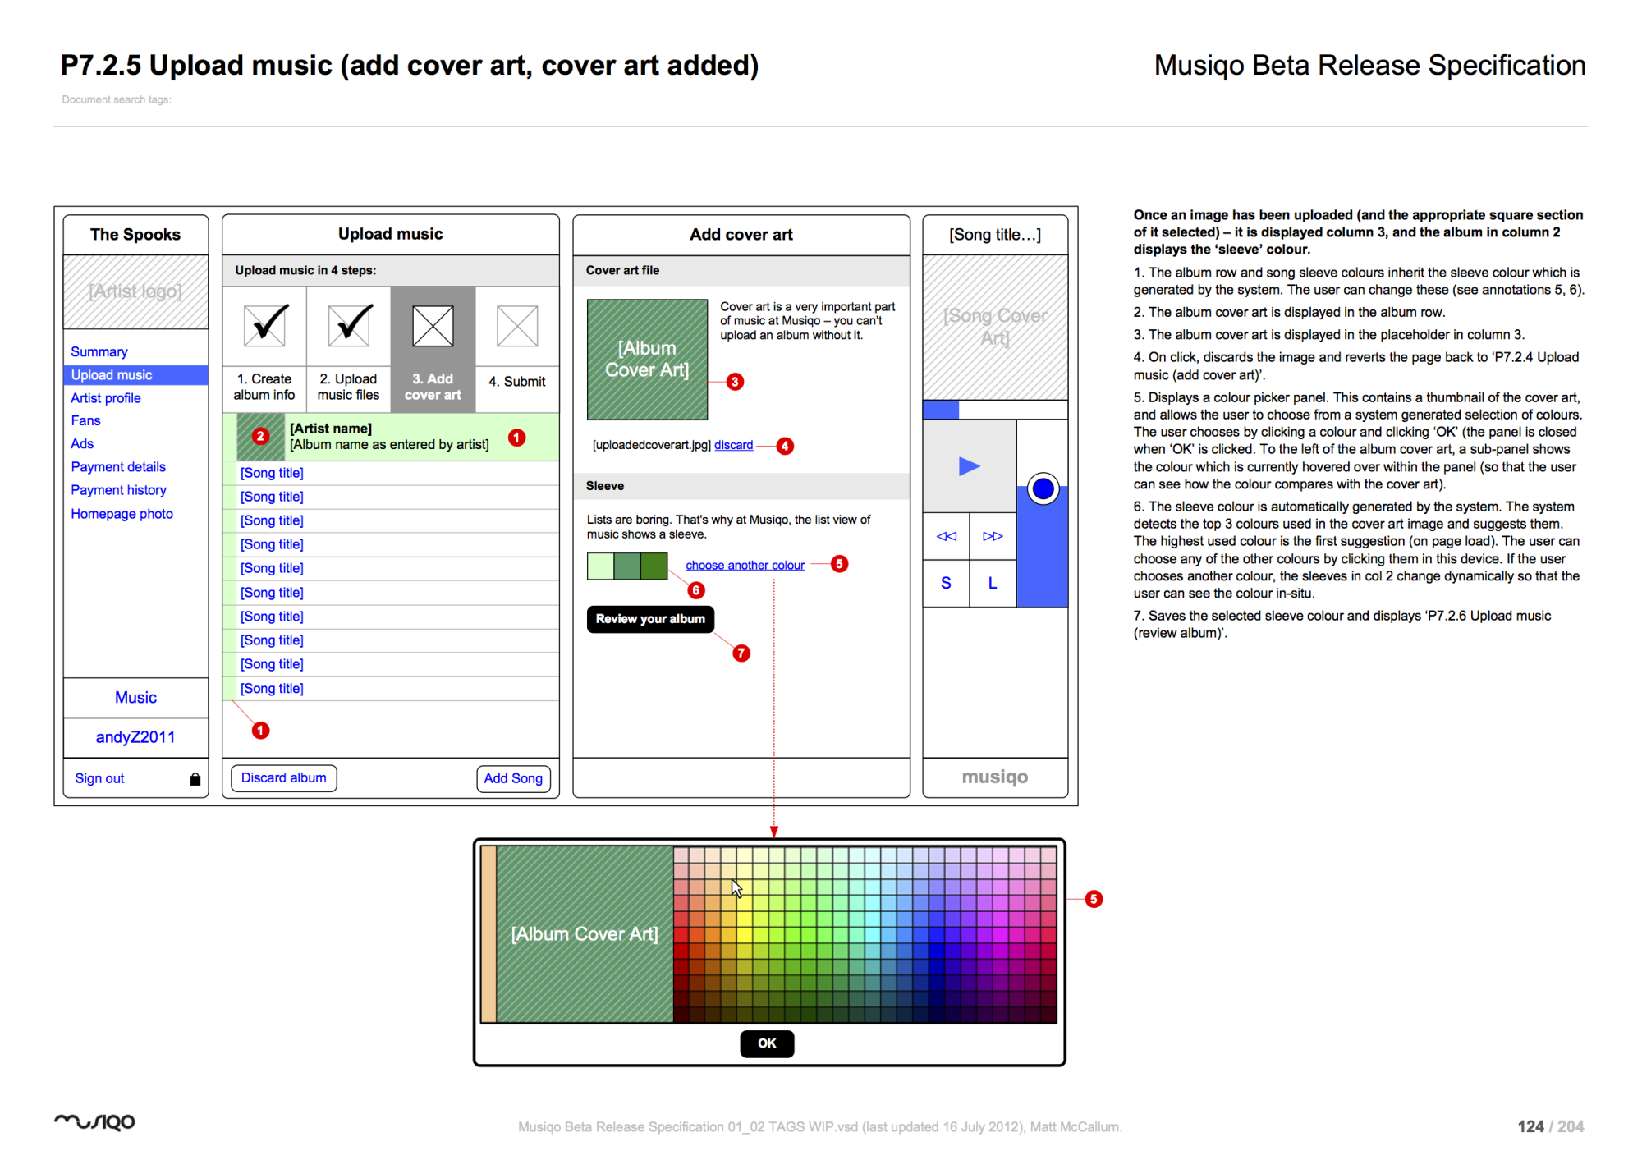
Task: Open Fans in sidebar
Action: pyautogui.click(x=85, y=420)
